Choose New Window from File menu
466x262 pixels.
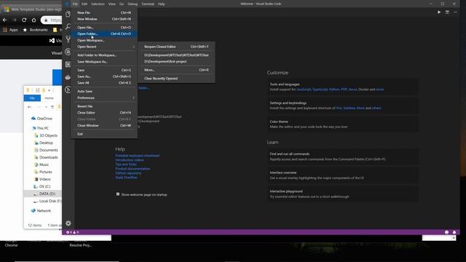pyautogui.click(x=104, y=19)
